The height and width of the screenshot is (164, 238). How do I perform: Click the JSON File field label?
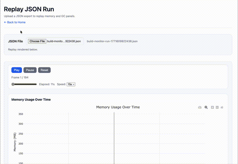click(15, 41)
